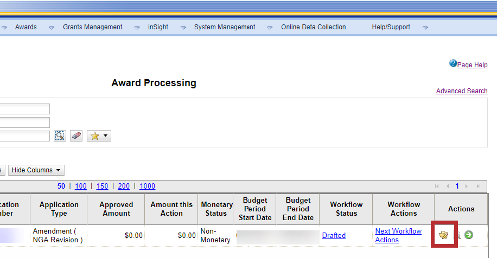Open the star favorites dropdown
This screenshot has height=258, width=497.
[x=99, y=136]
